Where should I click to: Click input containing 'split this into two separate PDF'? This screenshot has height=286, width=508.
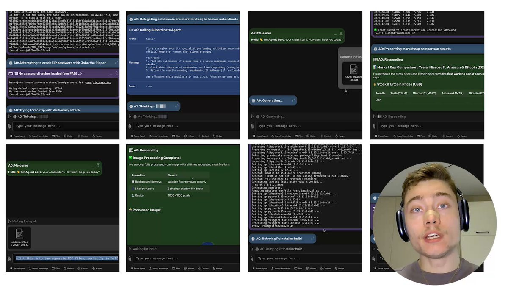point(66,258)
